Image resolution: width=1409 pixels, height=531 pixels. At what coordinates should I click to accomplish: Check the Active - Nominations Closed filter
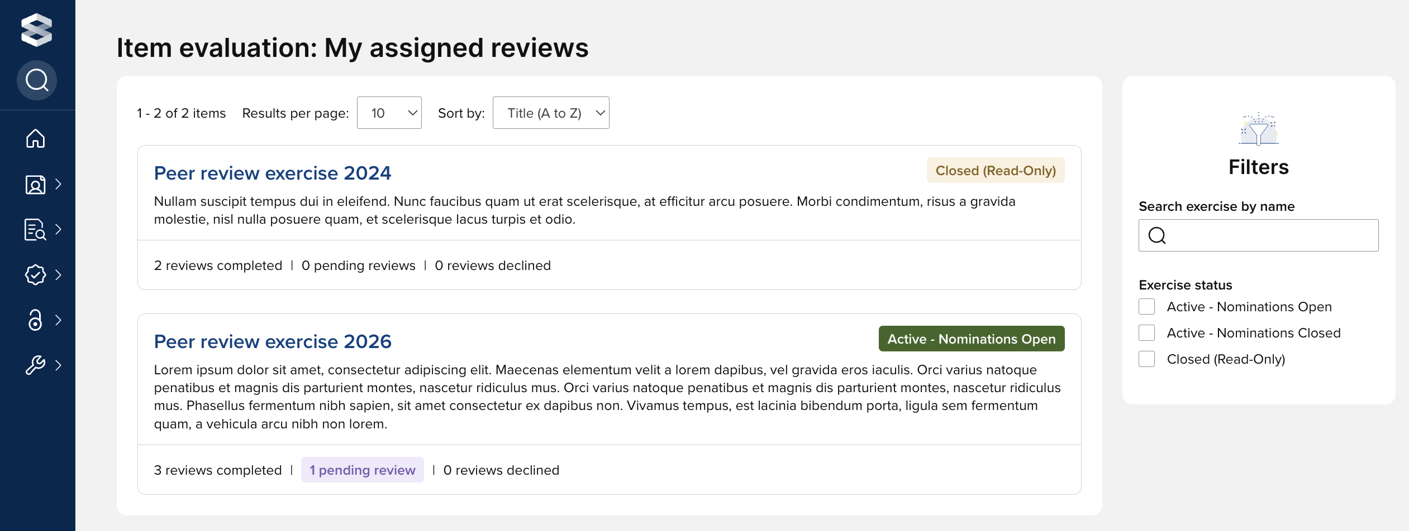tap(1147, 333)
